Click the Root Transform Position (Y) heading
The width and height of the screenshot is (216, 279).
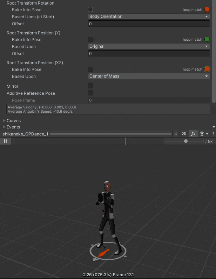33,33
